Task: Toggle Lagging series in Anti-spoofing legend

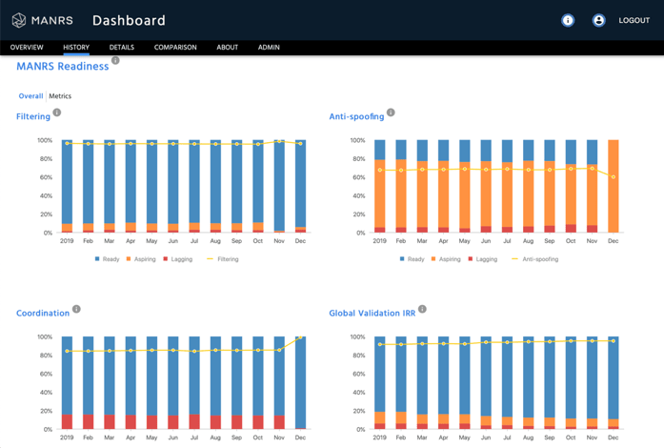Action: click(x=483, y=259)
